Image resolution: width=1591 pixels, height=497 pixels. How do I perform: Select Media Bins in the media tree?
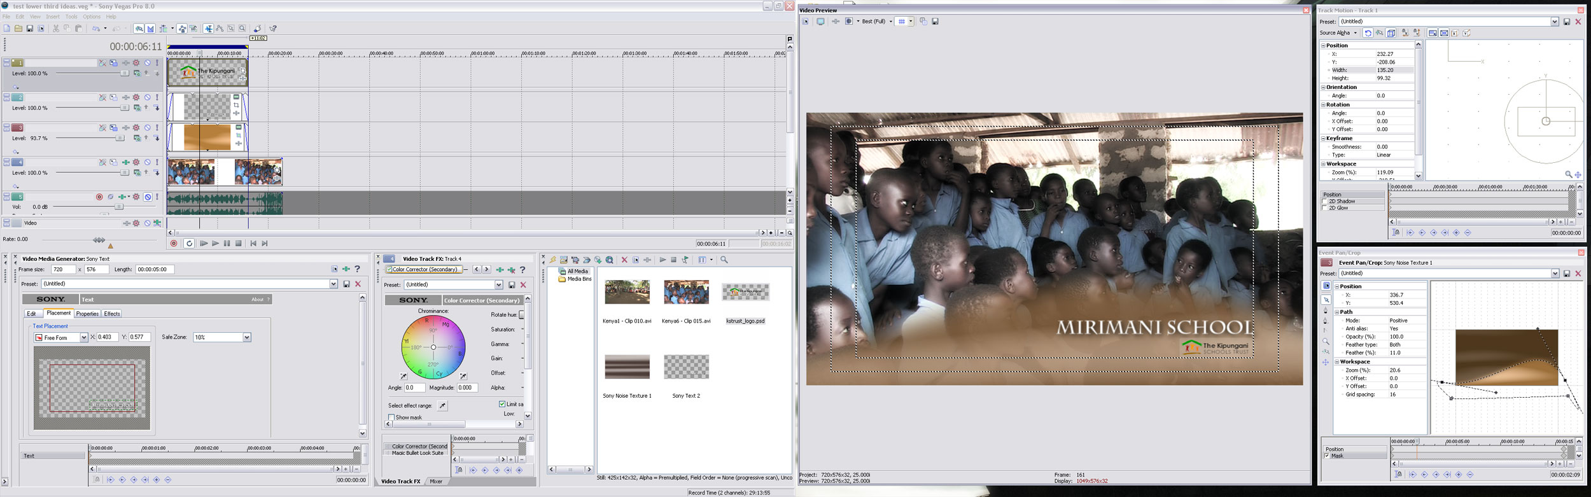coord(578,279)
